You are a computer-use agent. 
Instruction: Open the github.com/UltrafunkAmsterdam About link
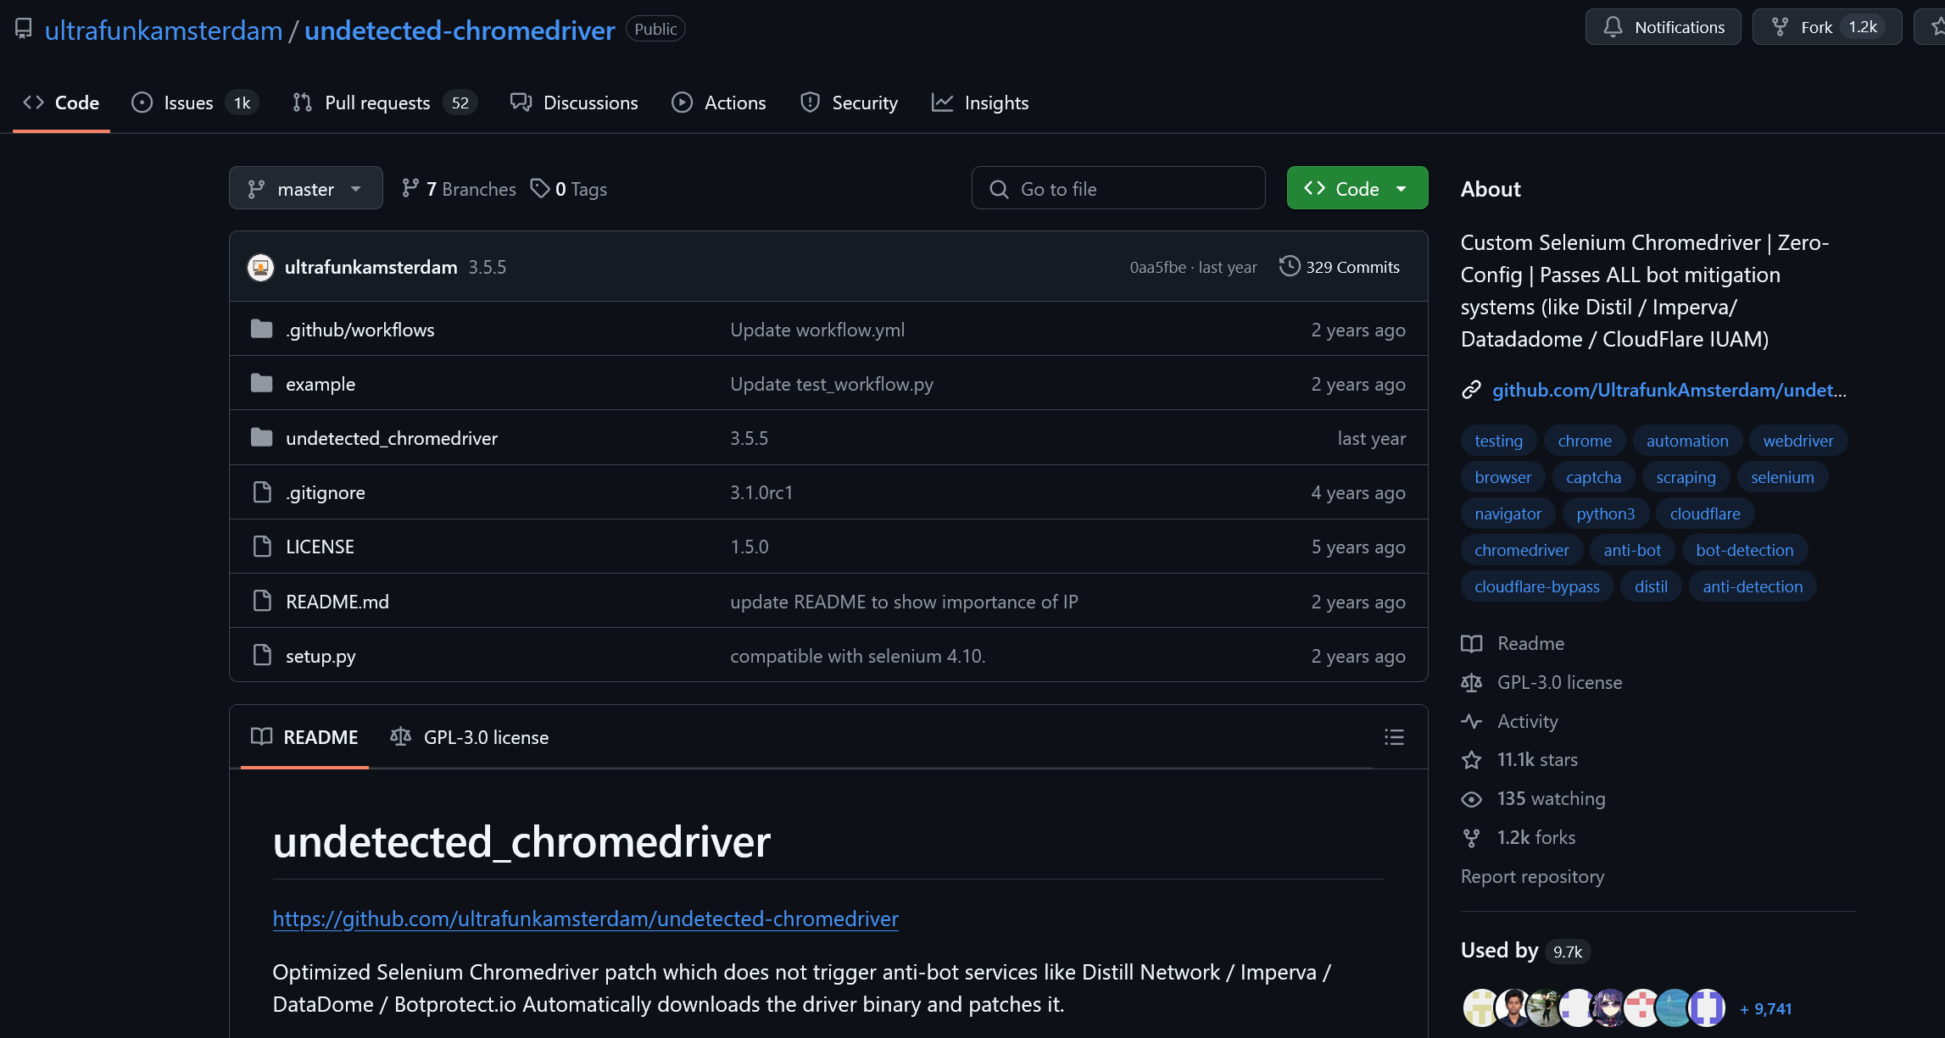click(1669, 390)
